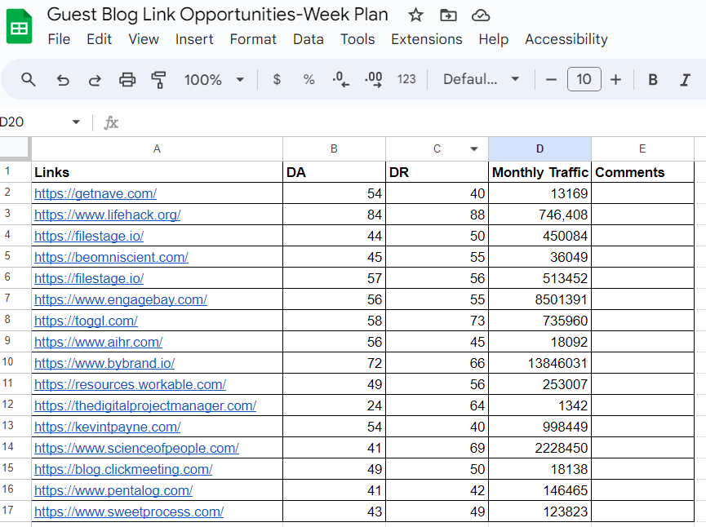The height and width of the screenshot is (527, 706).
Task: Select column E header
Action: [642, 149]
